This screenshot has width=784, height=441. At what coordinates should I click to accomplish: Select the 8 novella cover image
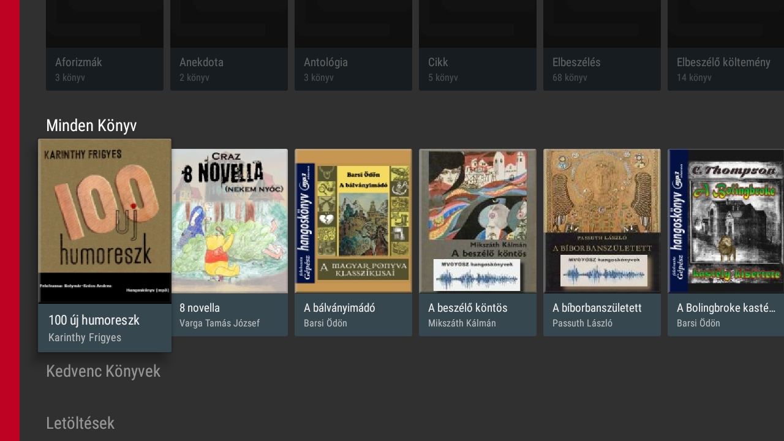tap(229, 221)
